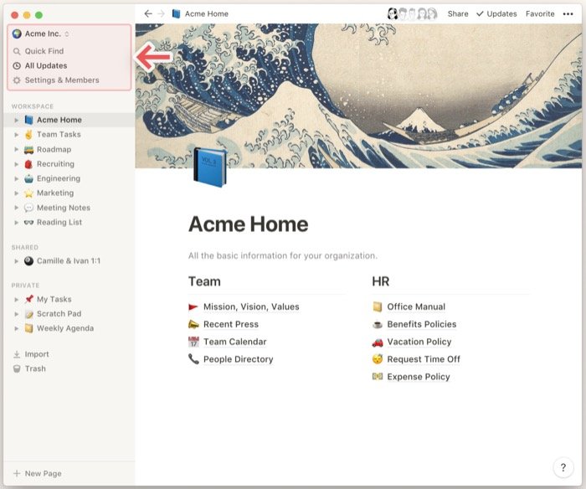This screenshot has width=586, height=489.
Task: Click the Trash icon in sidebar
Action: (17, 369)
